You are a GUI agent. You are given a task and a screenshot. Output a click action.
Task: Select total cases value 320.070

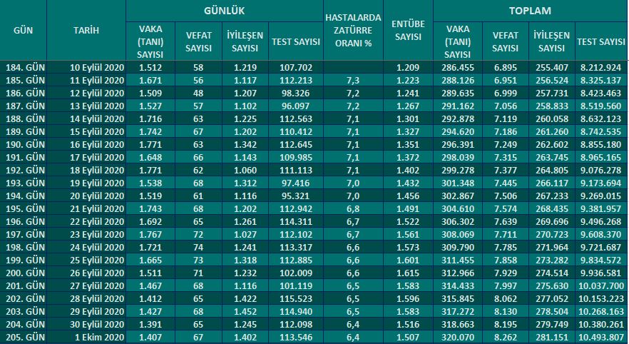click(x=458, y=337)
